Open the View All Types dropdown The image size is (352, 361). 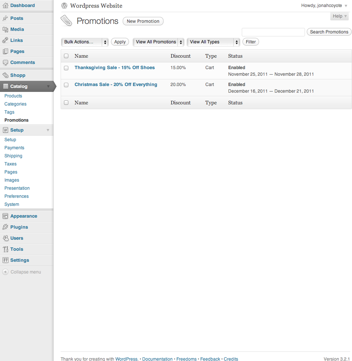coord(213,42)
